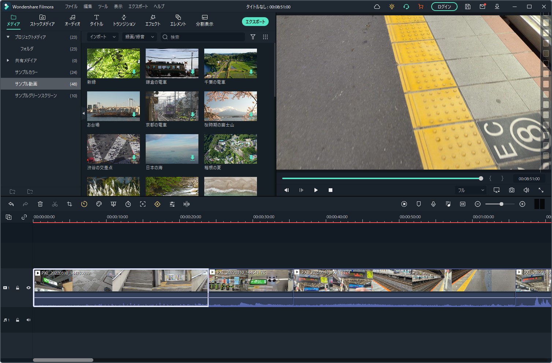Open the 録画/録音 dropdown
Screen dimensions: 552x363
pos(139,37)
